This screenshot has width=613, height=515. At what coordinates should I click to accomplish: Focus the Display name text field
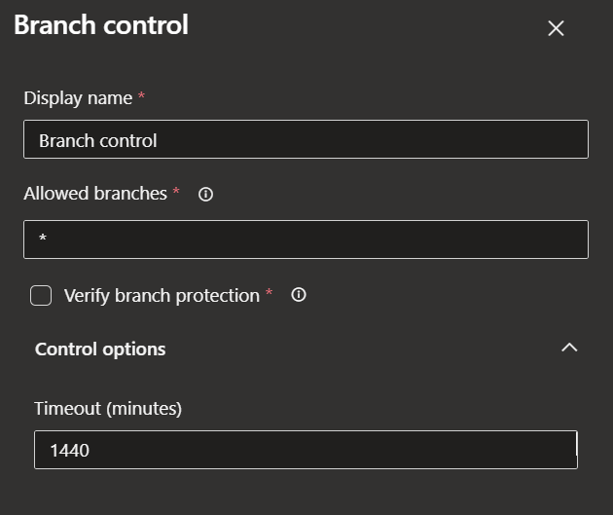(x=306, y=139)
